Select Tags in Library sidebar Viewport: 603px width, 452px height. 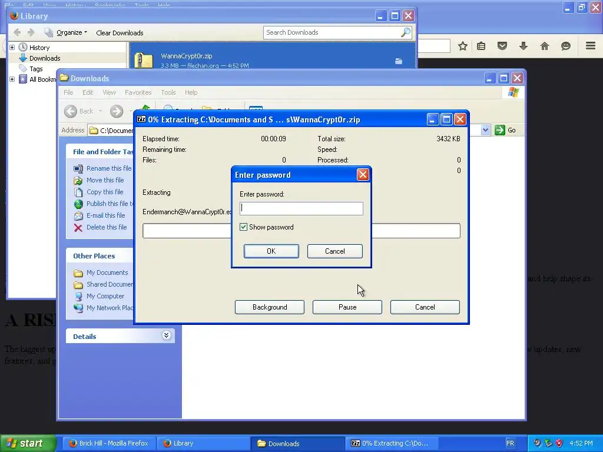point(36,69)
